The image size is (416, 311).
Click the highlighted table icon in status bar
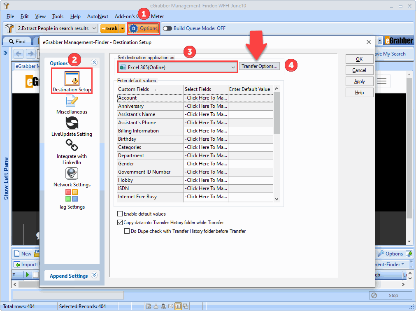click(x=178, y=306)
